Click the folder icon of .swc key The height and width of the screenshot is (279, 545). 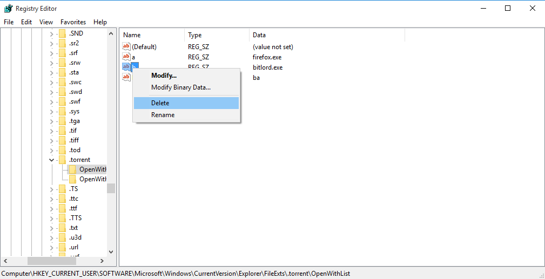pyautogui.click(x=62, y=83)
